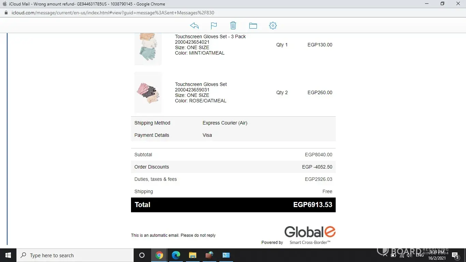Open the gear settings menu in mail toolbar
Viewport: 466px width, 262px height.
(x=273, y=26)
